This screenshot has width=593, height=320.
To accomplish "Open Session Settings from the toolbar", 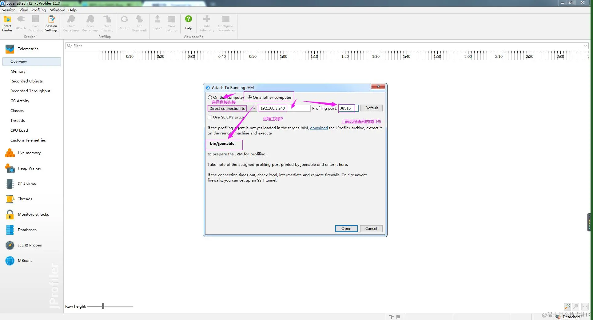I will pyautogui.click(x=51, y=23).
